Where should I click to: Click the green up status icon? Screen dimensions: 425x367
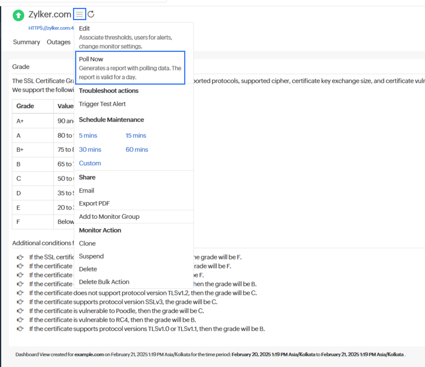point(18,15)
